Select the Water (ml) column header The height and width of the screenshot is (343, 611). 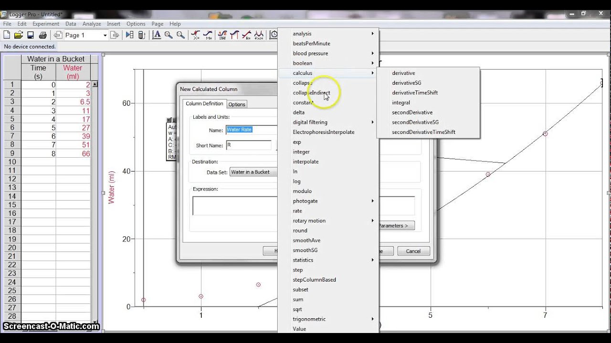pos(73,72)
